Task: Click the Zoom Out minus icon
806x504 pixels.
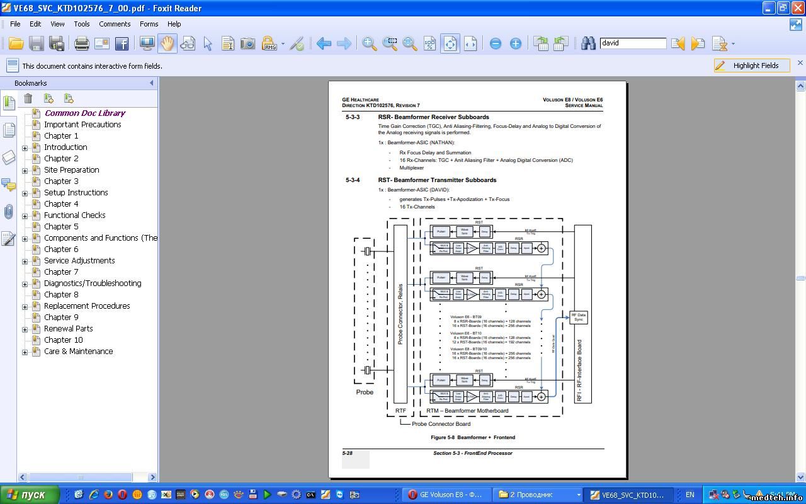Action: pyautogui.click(x=496, y=43)
